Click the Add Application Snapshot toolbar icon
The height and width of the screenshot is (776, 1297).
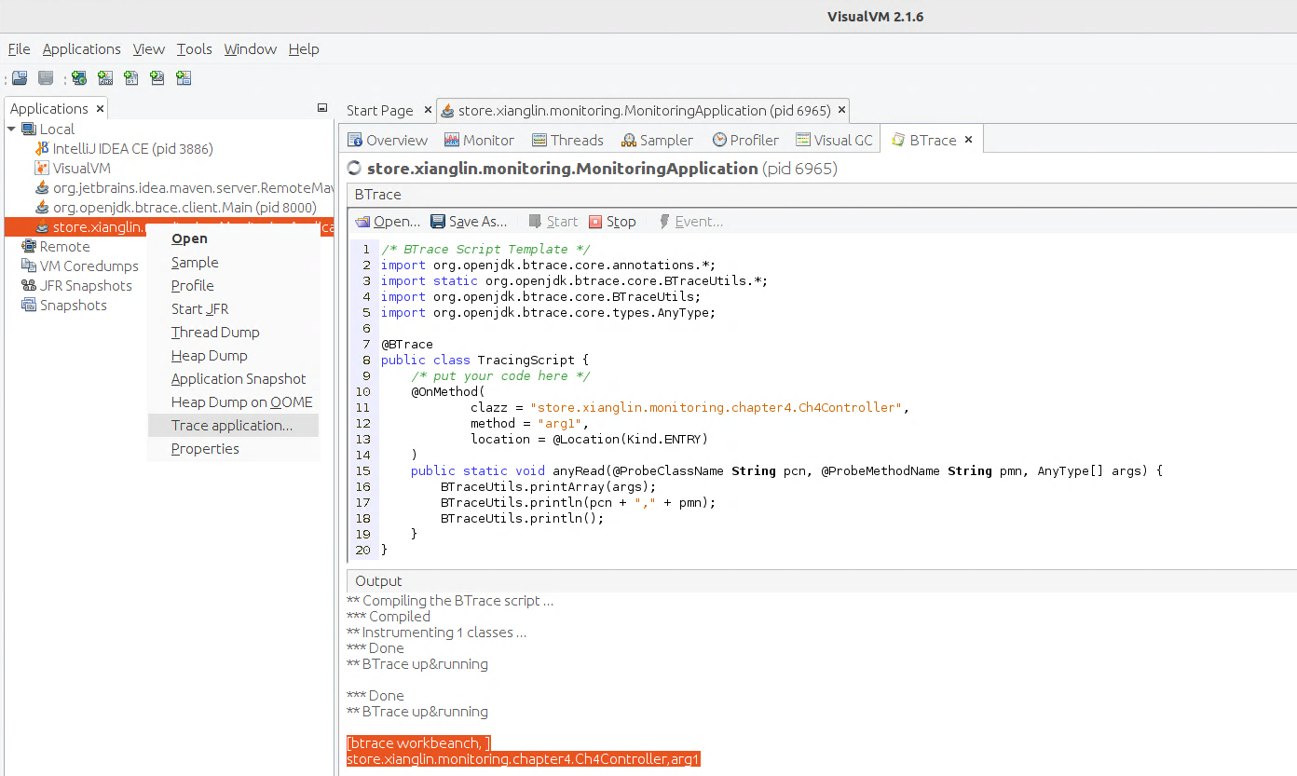pos(184,78)
